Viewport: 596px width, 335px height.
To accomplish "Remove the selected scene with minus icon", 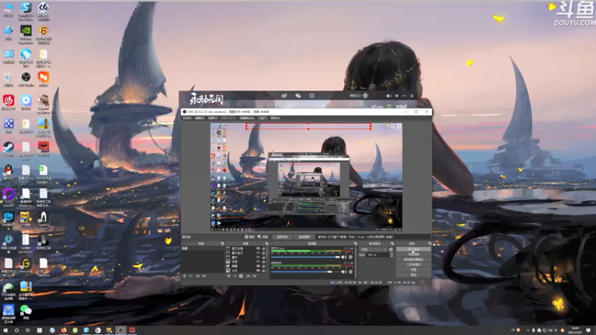I will click(191, 275).
